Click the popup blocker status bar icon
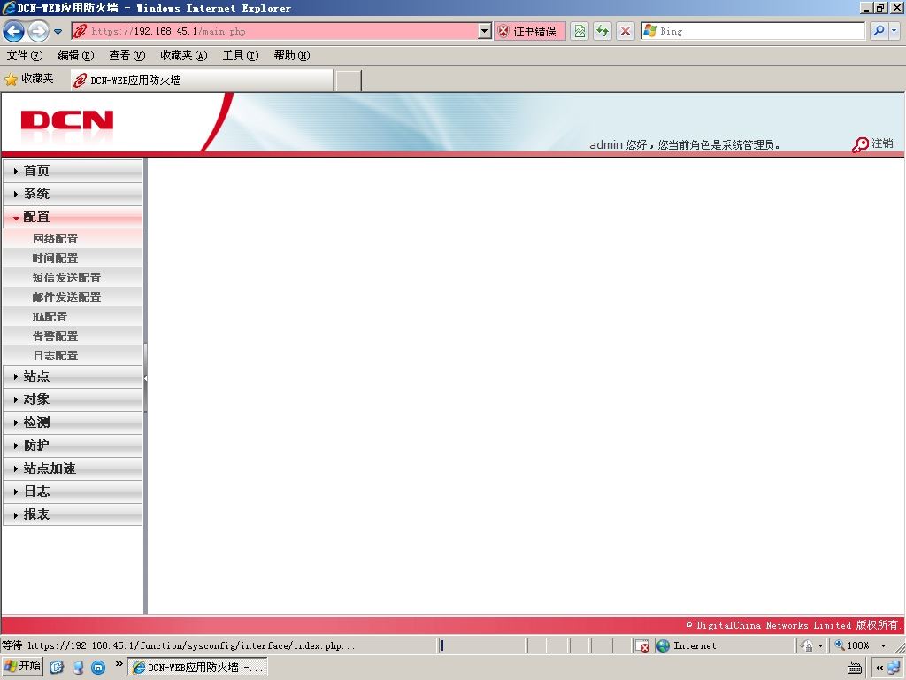 tap(642, 645)
